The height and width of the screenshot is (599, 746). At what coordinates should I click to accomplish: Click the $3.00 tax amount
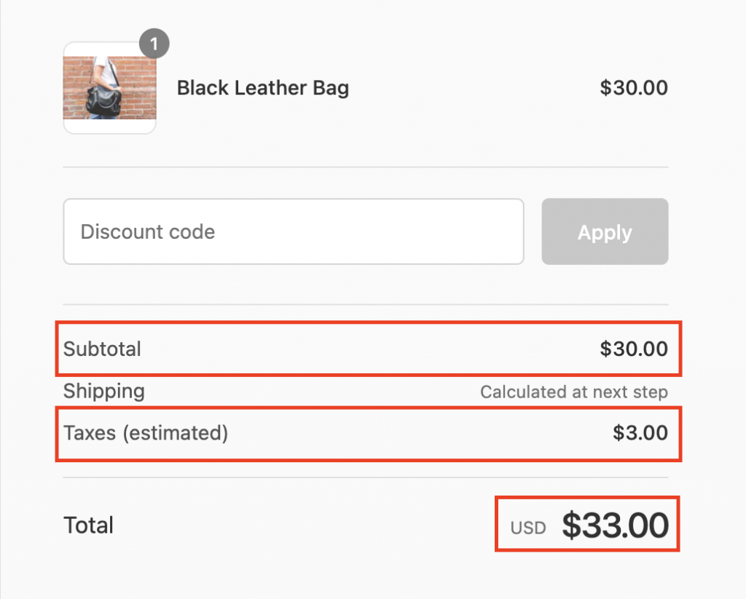click(x=640, y=433)
